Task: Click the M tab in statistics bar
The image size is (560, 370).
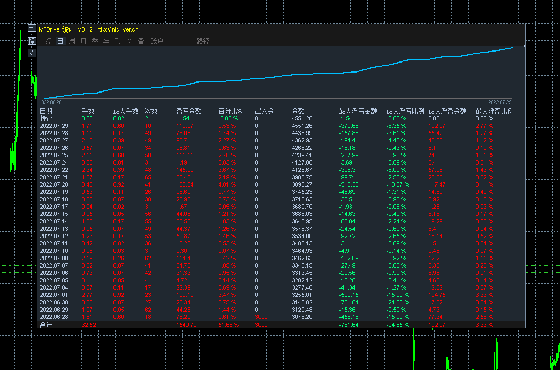Action: (129, 41)
